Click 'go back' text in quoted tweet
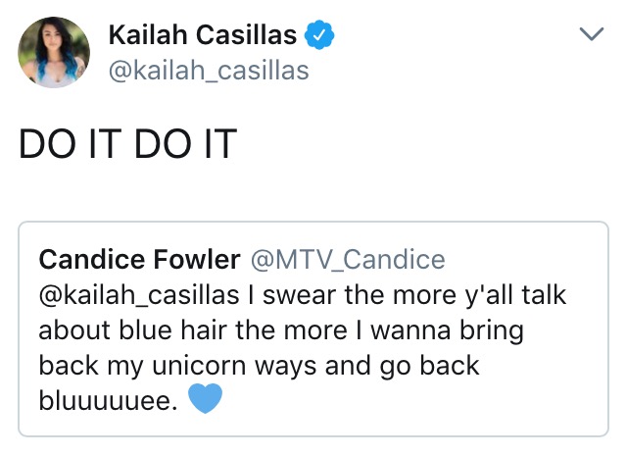Viewport: 626px width, 455px height. (429, 366)
